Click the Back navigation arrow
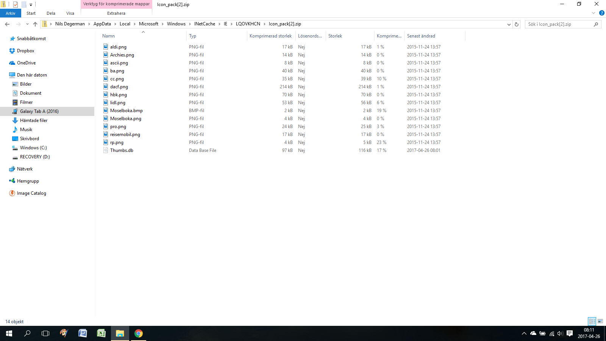The height and width of the screenshot is (341, 606). coord(7,24)
